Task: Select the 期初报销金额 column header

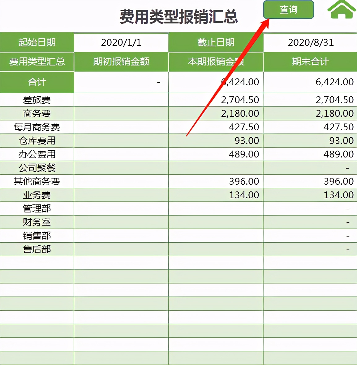Action: 121,61
